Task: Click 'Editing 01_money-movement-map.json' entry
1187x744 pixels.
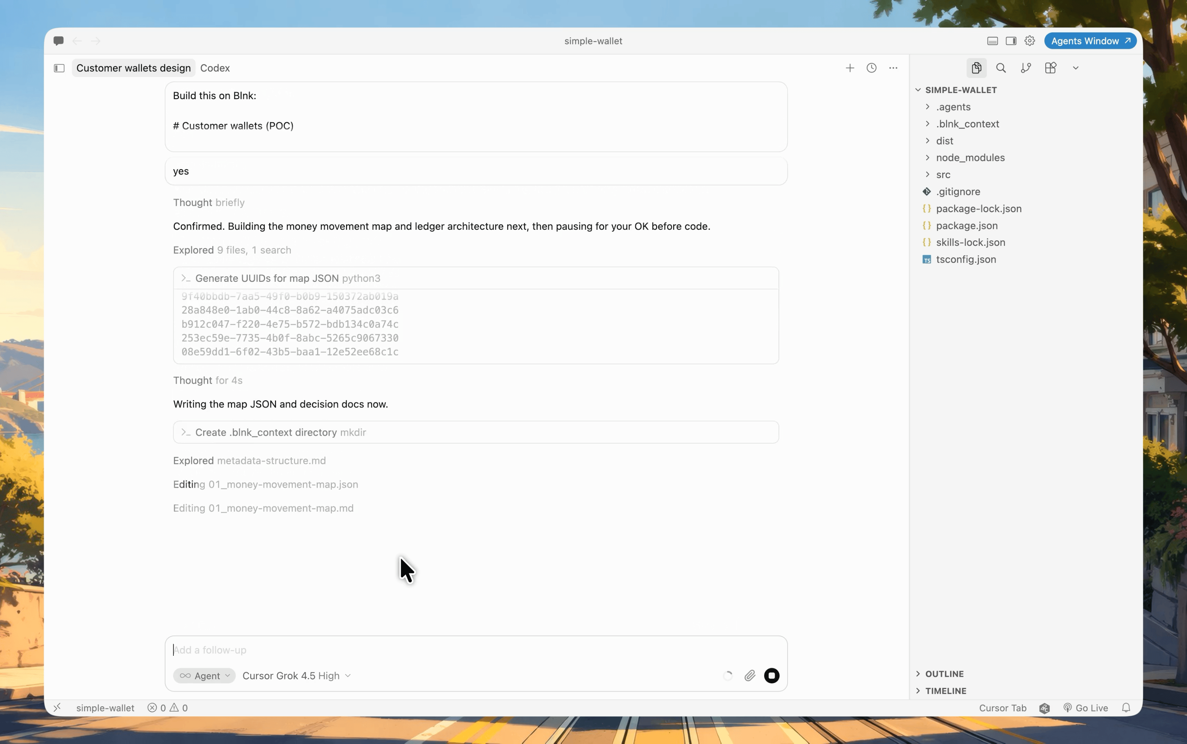Action: 265,484
